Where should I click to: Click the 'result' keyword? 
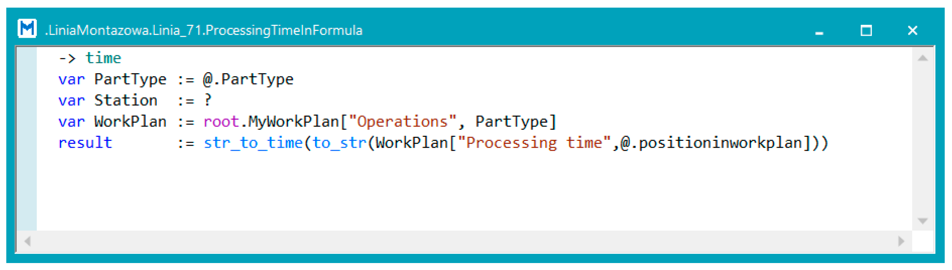pyautogui.click(x=85, y=142)
